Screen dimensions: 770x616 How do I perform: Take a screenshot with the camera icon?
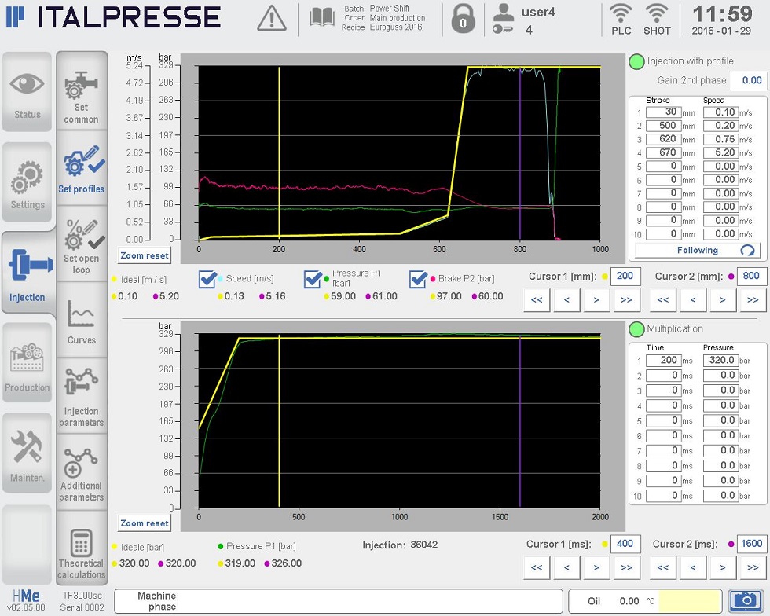[x=746, y=600]
